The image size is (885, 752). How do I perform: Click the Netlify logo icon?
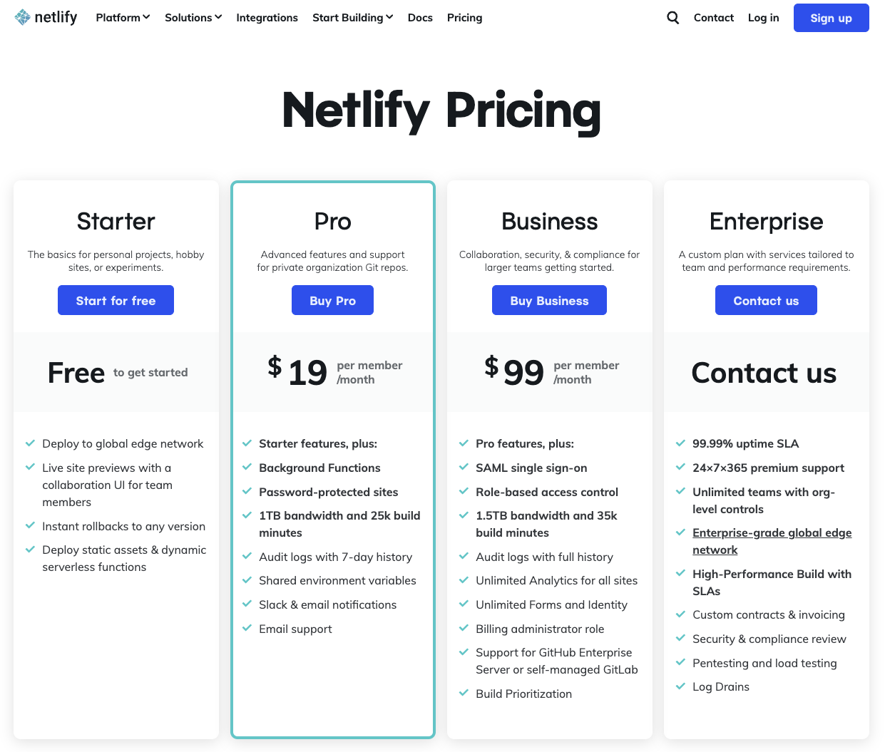[x=23, y=17]
